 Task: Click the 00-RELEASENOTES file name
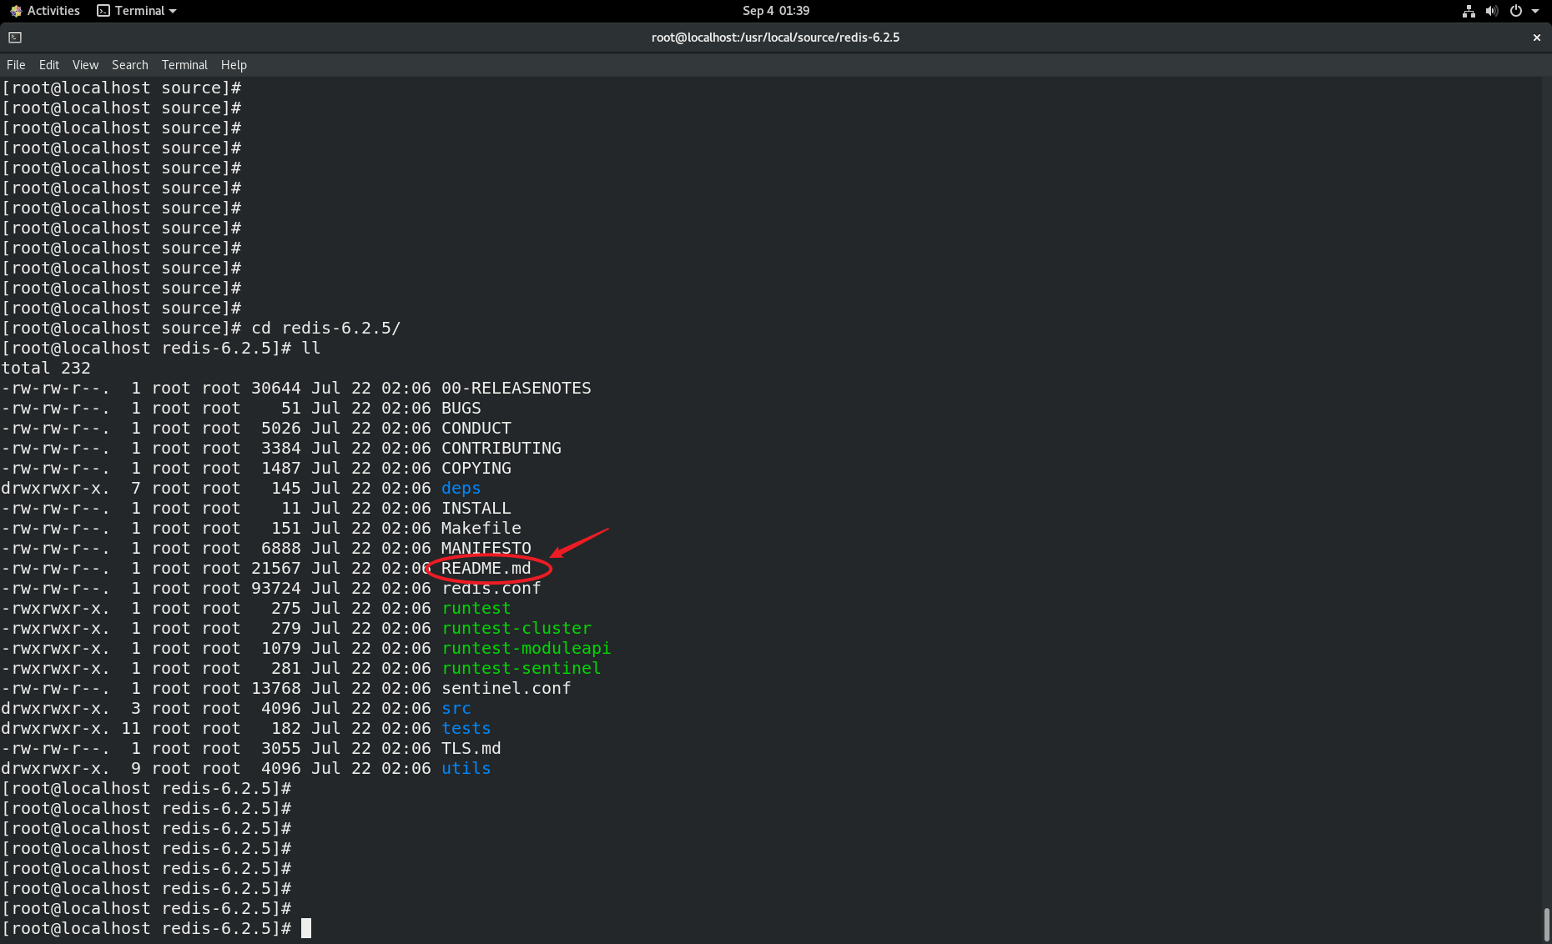516,388
